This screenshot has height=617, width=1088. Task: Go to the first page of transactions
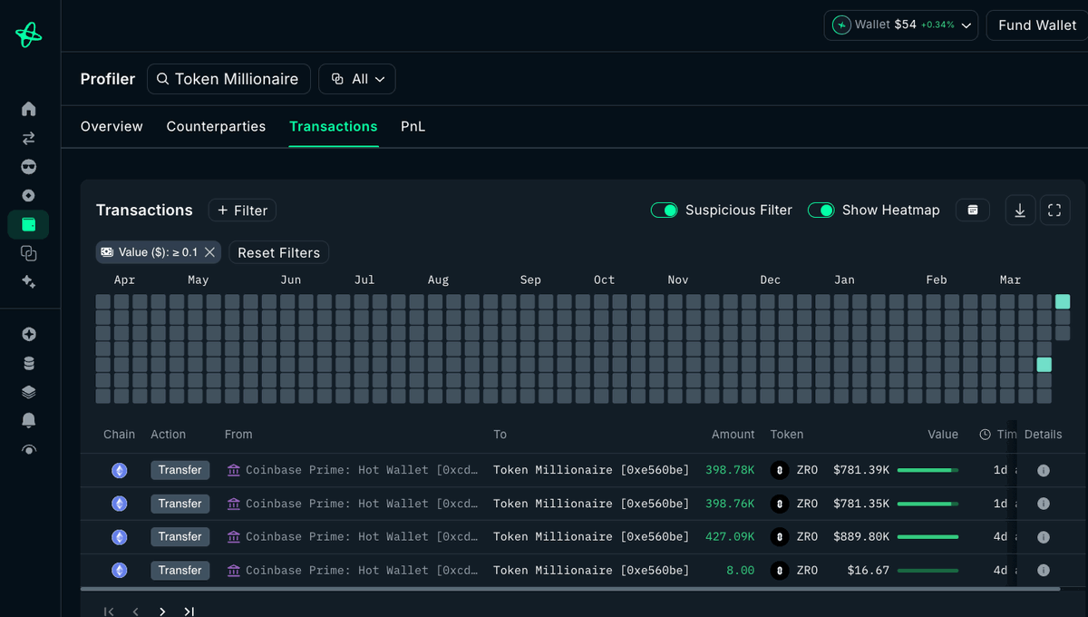pos(109,612)
